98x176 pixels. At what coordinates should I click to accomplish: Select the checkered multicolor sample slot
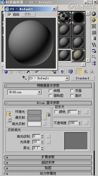coord(65,18)
